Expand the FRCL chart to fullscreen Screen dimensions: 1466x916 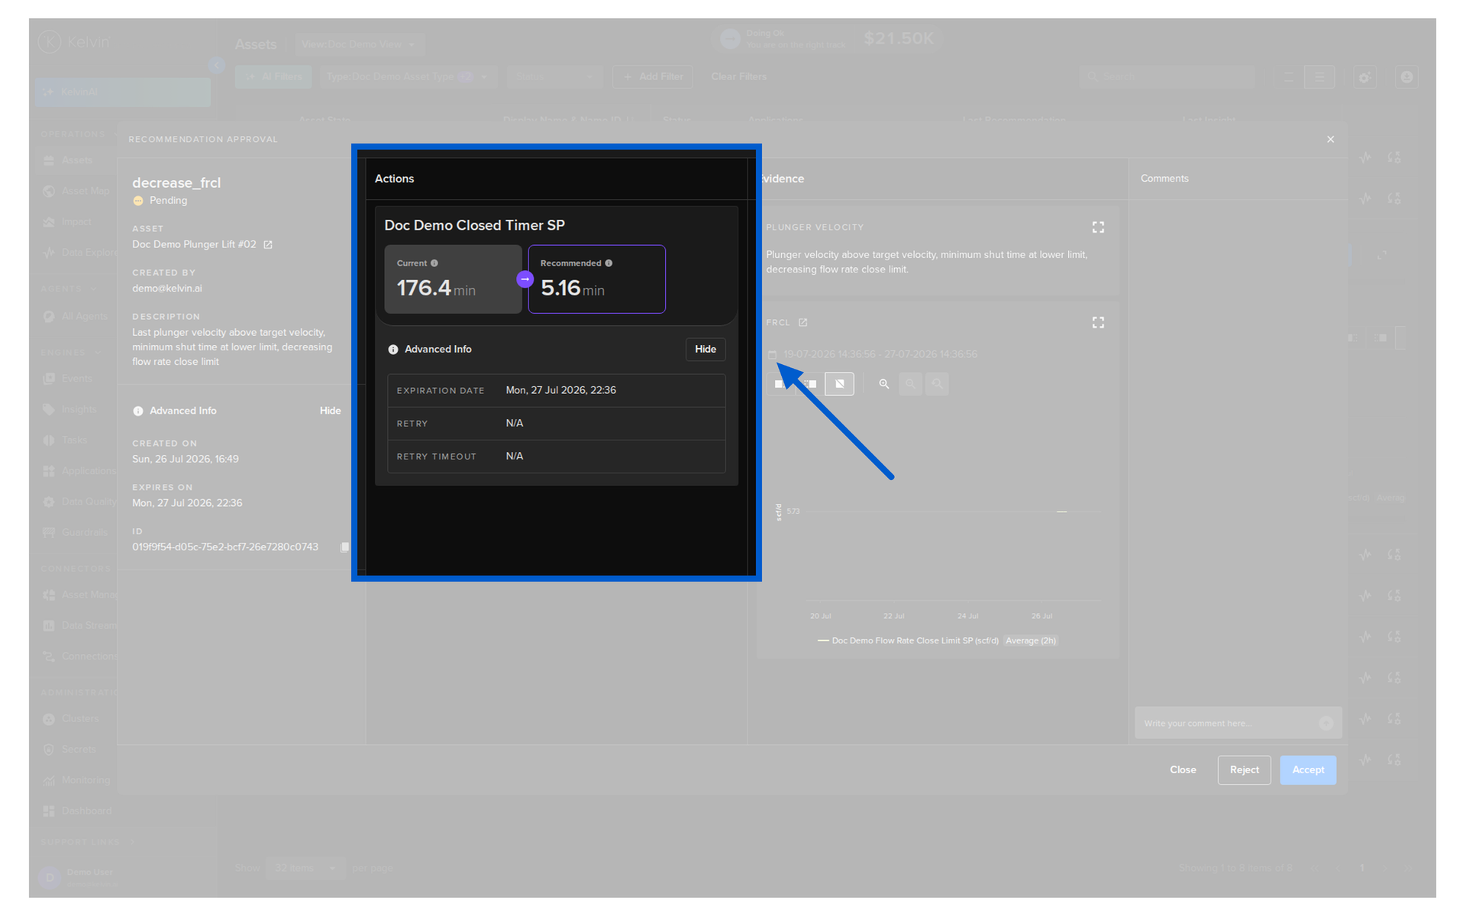point(1098,323)
